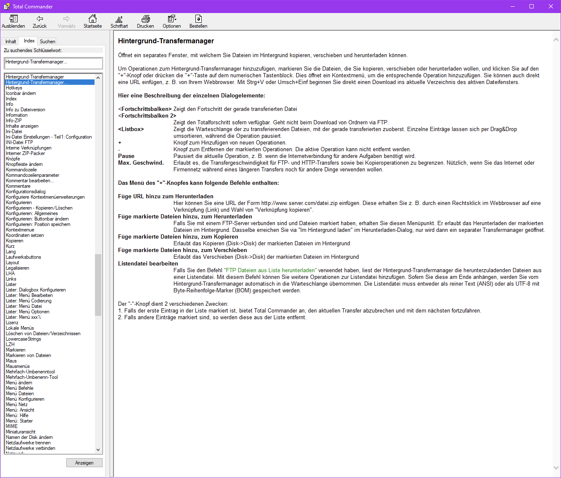Click the Vorwärts arrow icon
Image resolution: width=561 pixels, height=478 pixels.
(x=66, y=19)
